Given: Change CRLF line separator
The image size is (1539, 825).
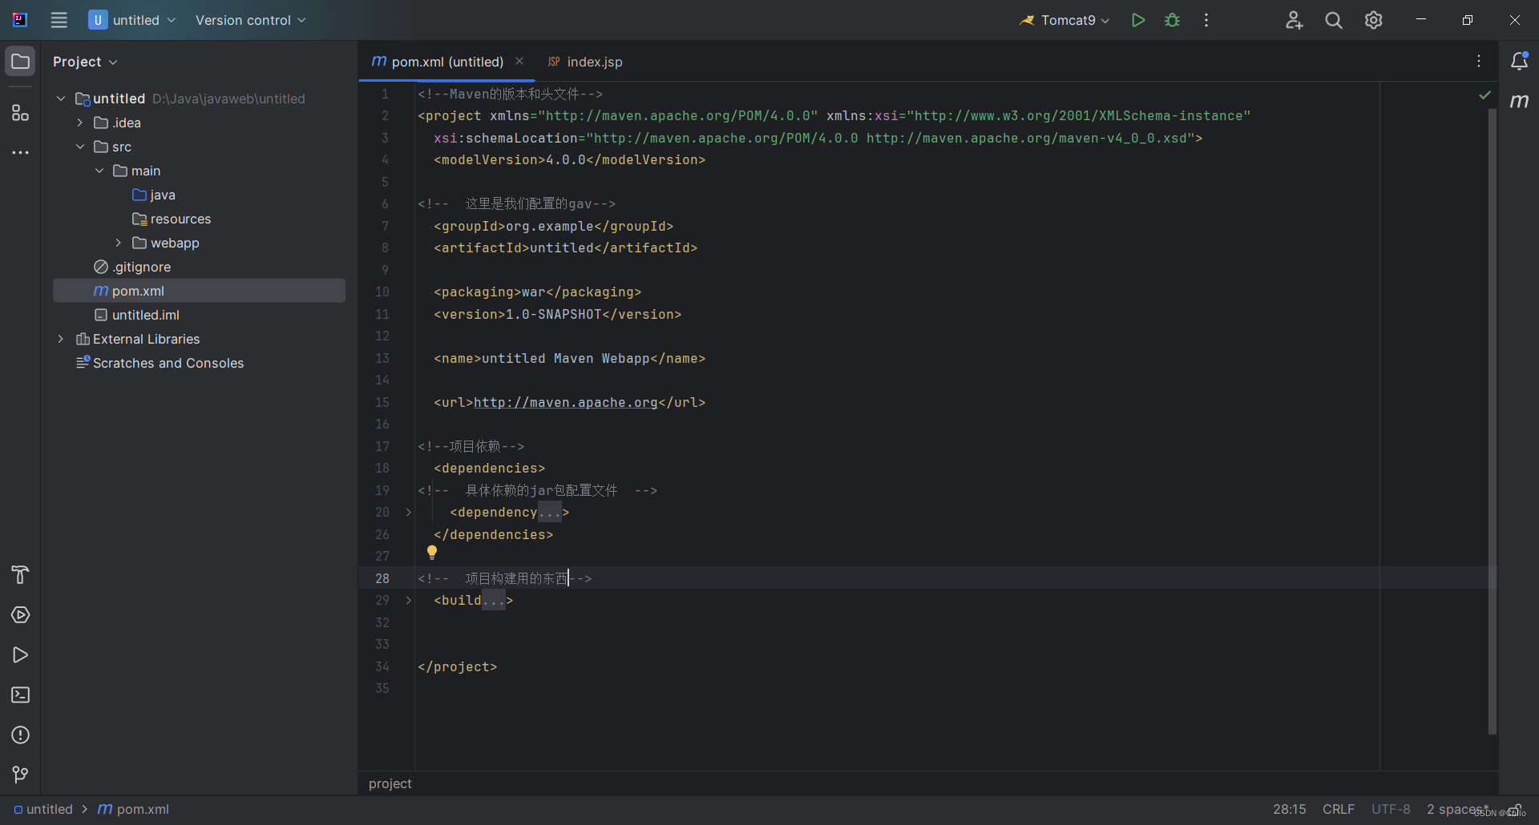Looking at the screenshot, I should (x=1338, y=809).
